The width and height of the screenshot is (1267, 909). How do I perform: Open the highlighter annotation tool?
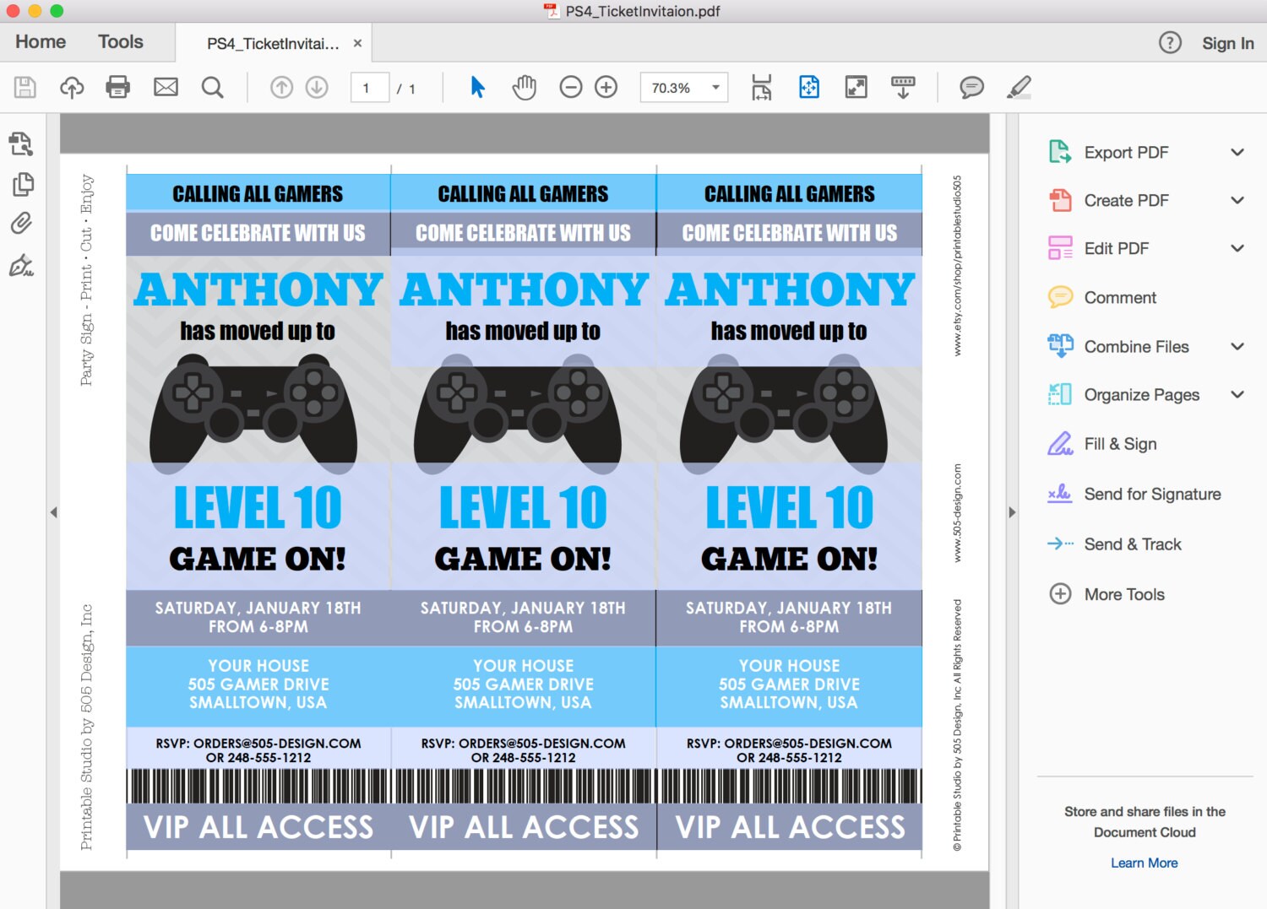coord(1019,87)
